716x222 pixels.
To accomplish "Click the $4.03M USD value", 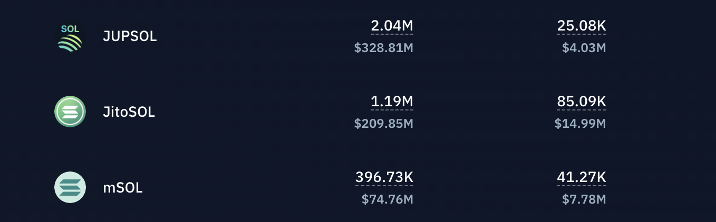I will (584, 48).
